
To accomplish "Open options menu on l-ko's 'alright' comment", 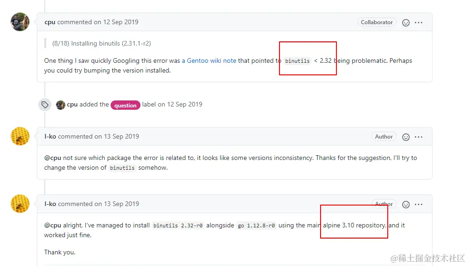I will click(419, 205).
